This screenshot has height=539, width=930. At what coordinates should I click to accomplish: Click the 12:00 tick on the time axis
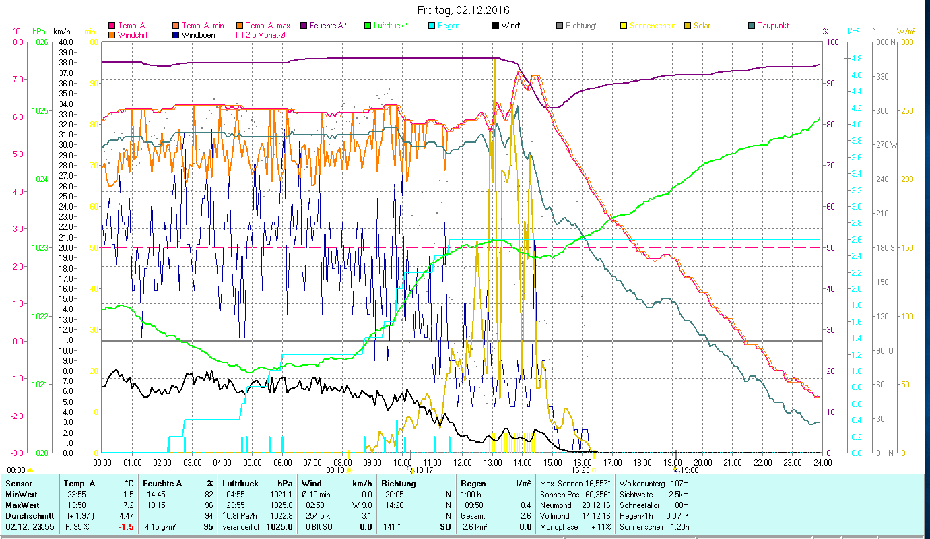[463, 462]
